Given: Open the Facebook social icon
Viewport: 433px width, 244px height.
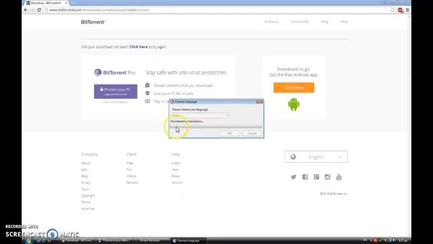Looking at the screenshot, I should click(x=305, y=177).
